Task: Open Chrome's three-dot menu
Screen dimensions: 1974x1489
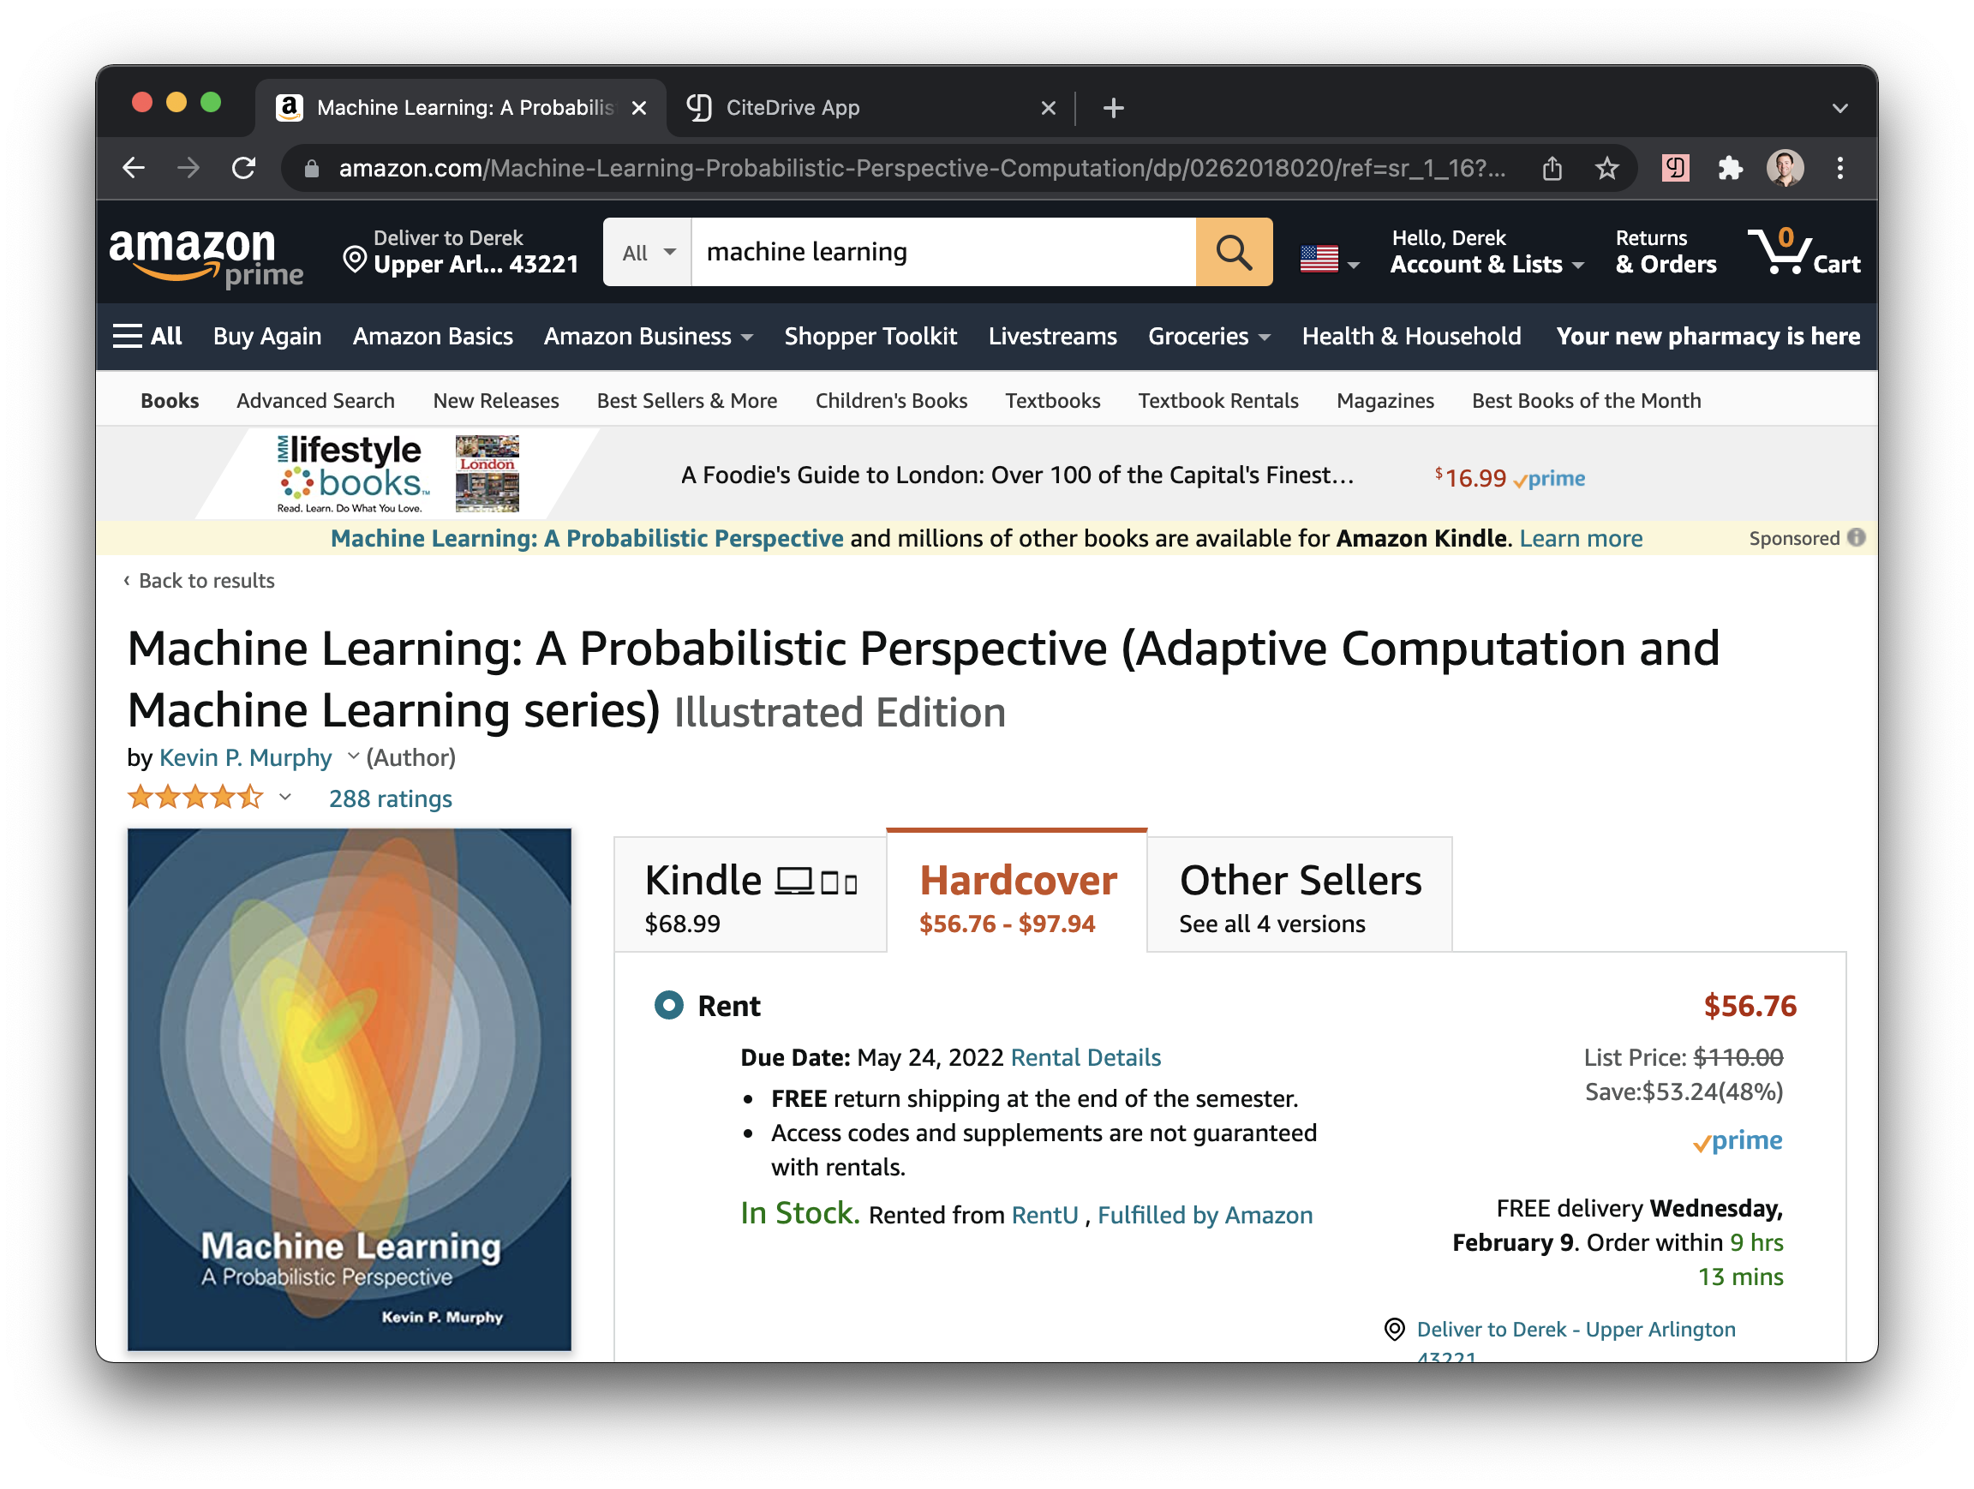Action: point(1840,168)
